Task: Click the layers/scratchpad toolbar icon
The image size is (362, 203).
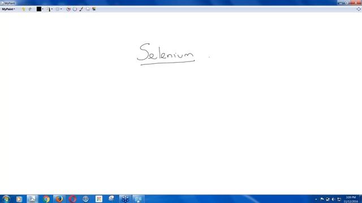Action: coord(94,9)
